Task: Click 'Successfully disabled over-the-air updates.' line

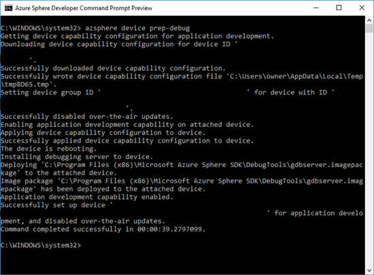Action: pyautogui.click(x=87, y=117)
